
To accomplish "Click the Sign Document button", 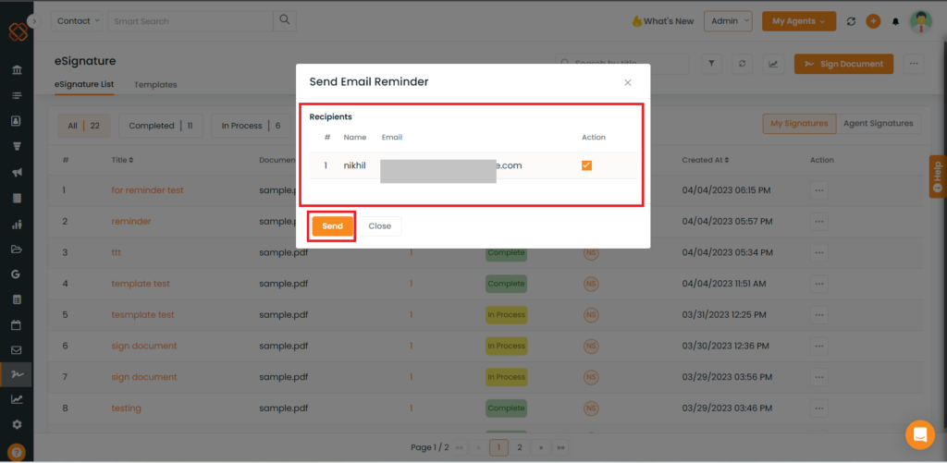I will (843, 64).
